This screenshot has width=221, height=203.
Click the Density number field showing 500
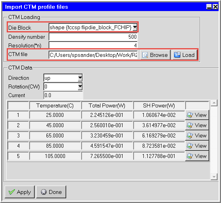93,37
